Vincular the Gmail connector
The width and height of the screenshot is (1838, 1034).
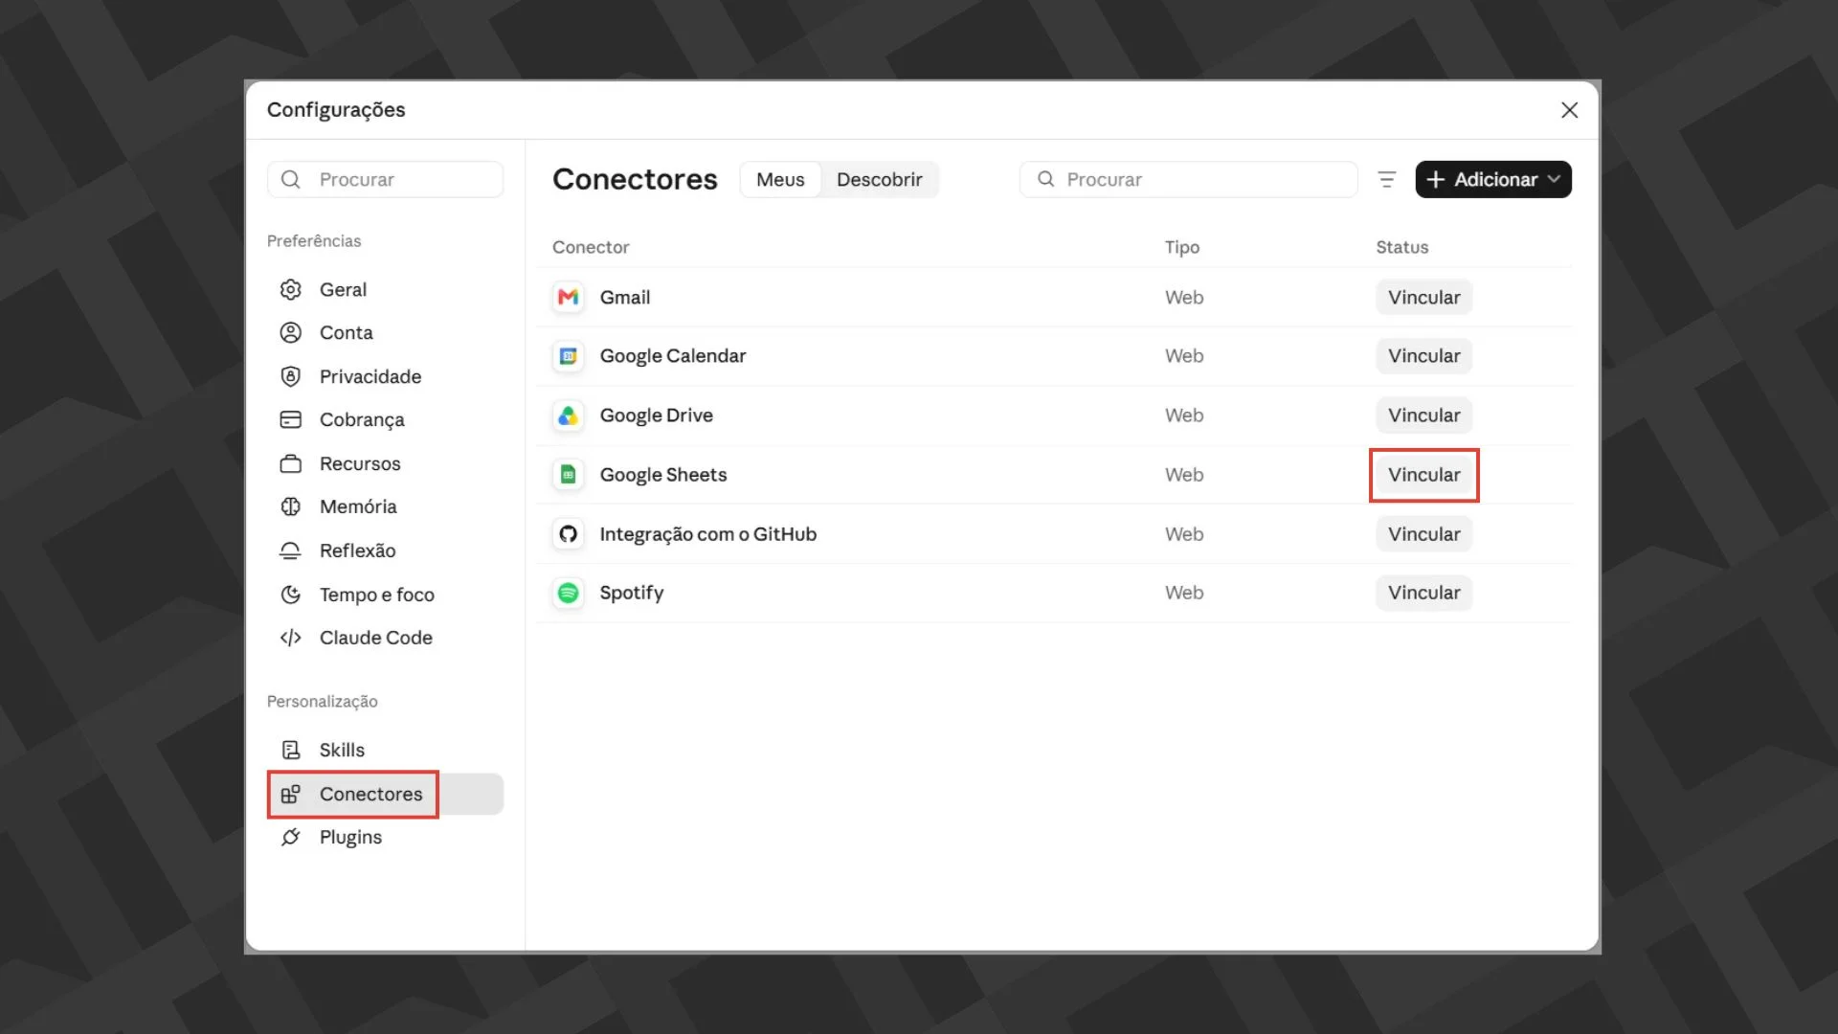(x=1423, y=297)
